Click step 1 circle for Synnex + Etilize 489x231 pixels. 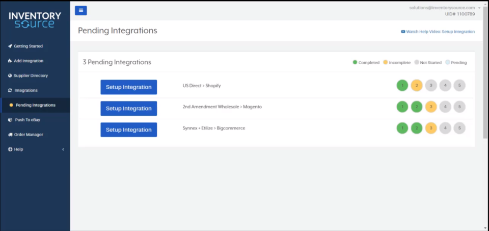[402, 128]
